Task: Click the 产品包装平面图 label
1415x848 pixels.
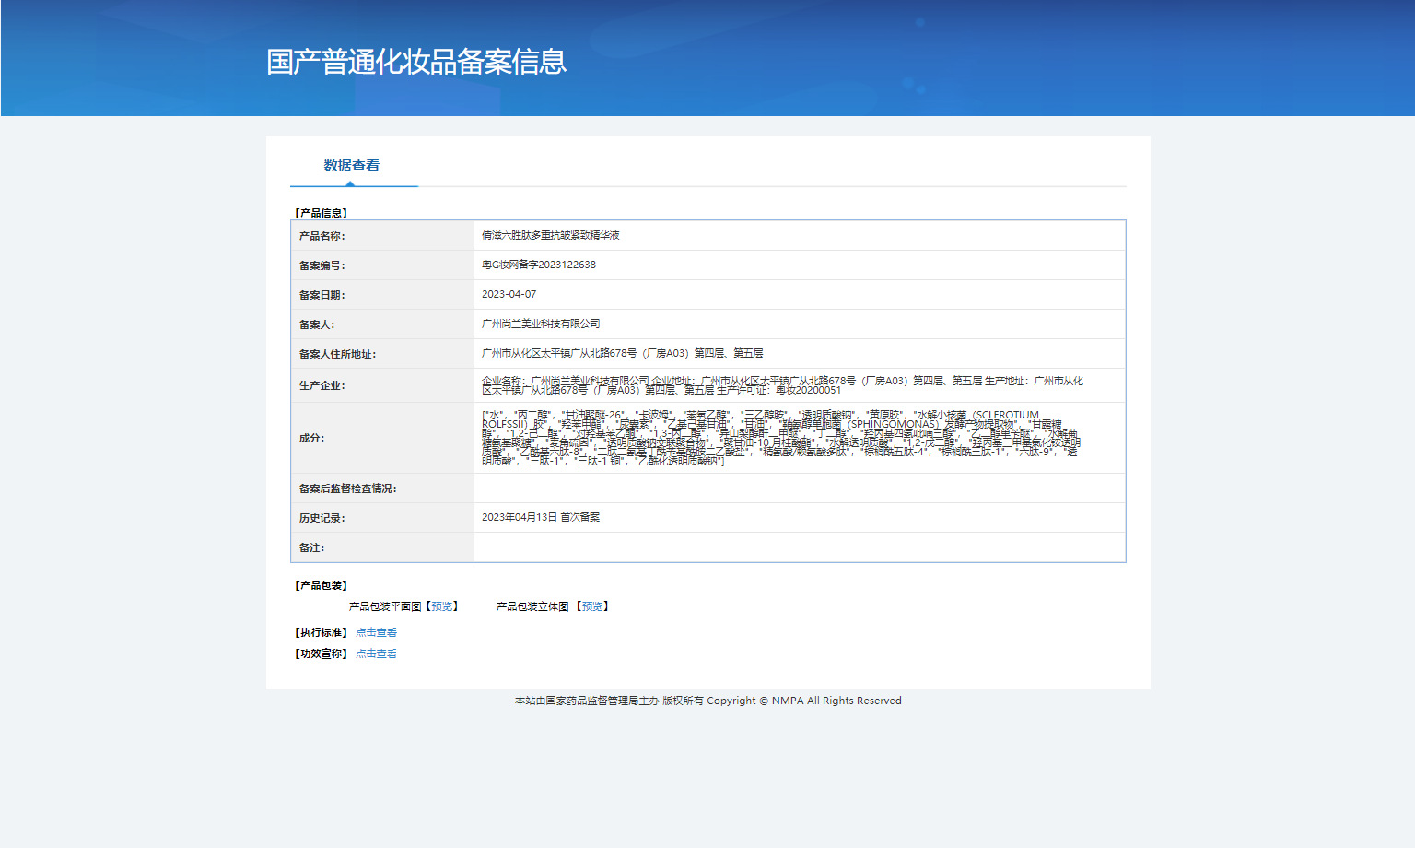Action: [385, 607]
